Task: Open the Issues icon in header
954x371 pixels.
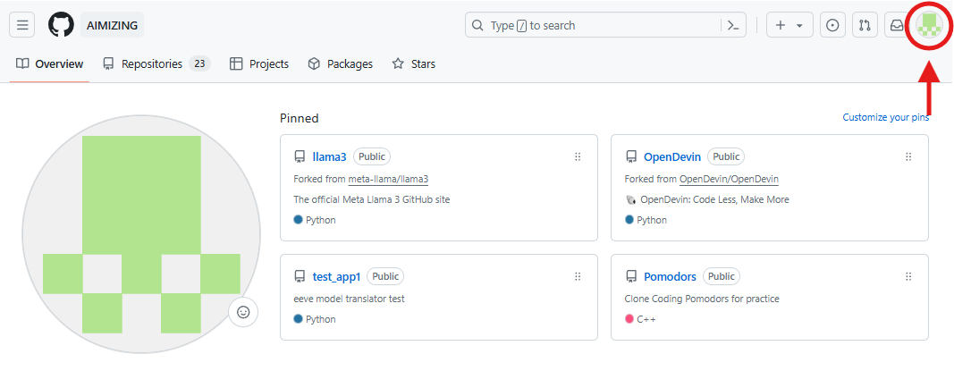Action: point(832,25)
